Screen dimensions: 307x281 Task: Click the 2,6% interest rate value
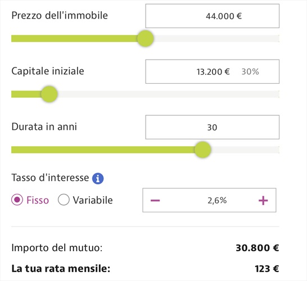pos(217,201)
